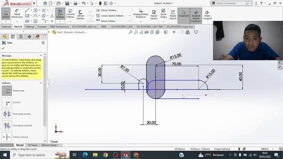Select the Corner trim option
The height and width of the screenshot is (159, 283).
[7, 102]
